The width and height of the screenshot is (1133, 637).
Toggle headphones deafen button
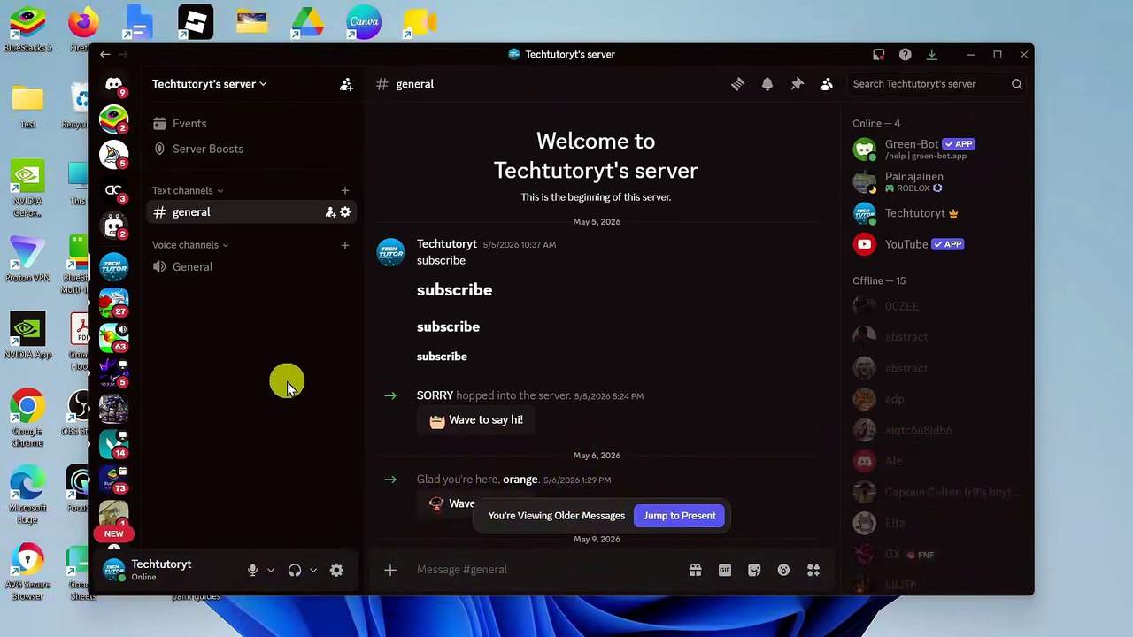point(295,571)
